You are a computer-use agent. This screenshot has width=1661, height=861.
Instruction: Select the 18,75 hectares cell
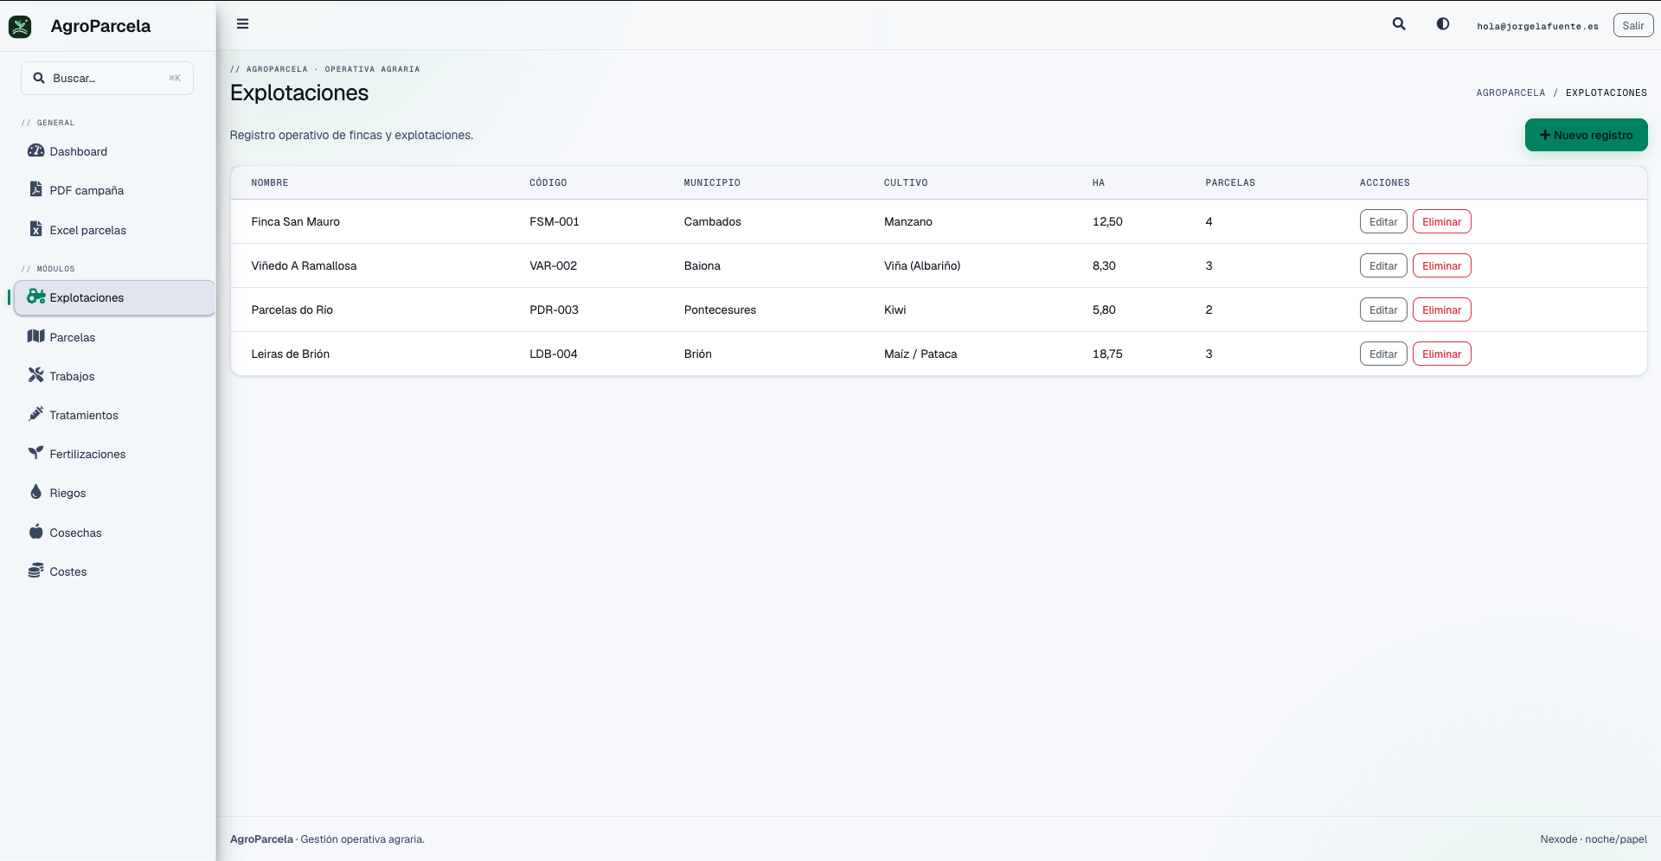1107,354
